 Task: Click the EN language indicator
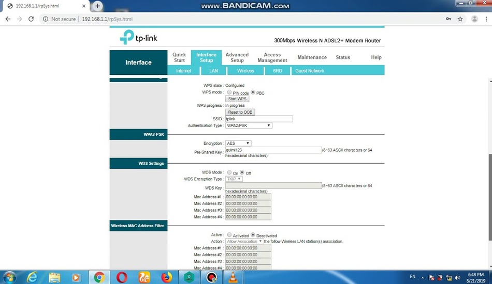pyautogui.click(x=412, y=276)
